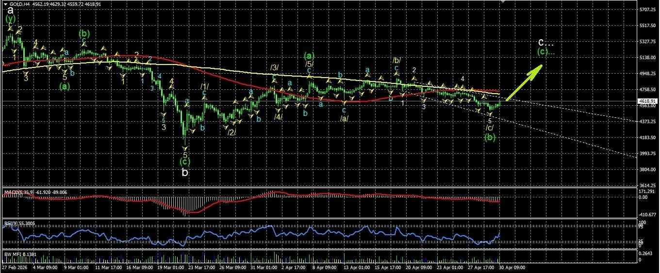Select the /b/ wave label near 15 Apr
Image resolution: width=660 pixels, height=273 pixels.
(396, 60)
